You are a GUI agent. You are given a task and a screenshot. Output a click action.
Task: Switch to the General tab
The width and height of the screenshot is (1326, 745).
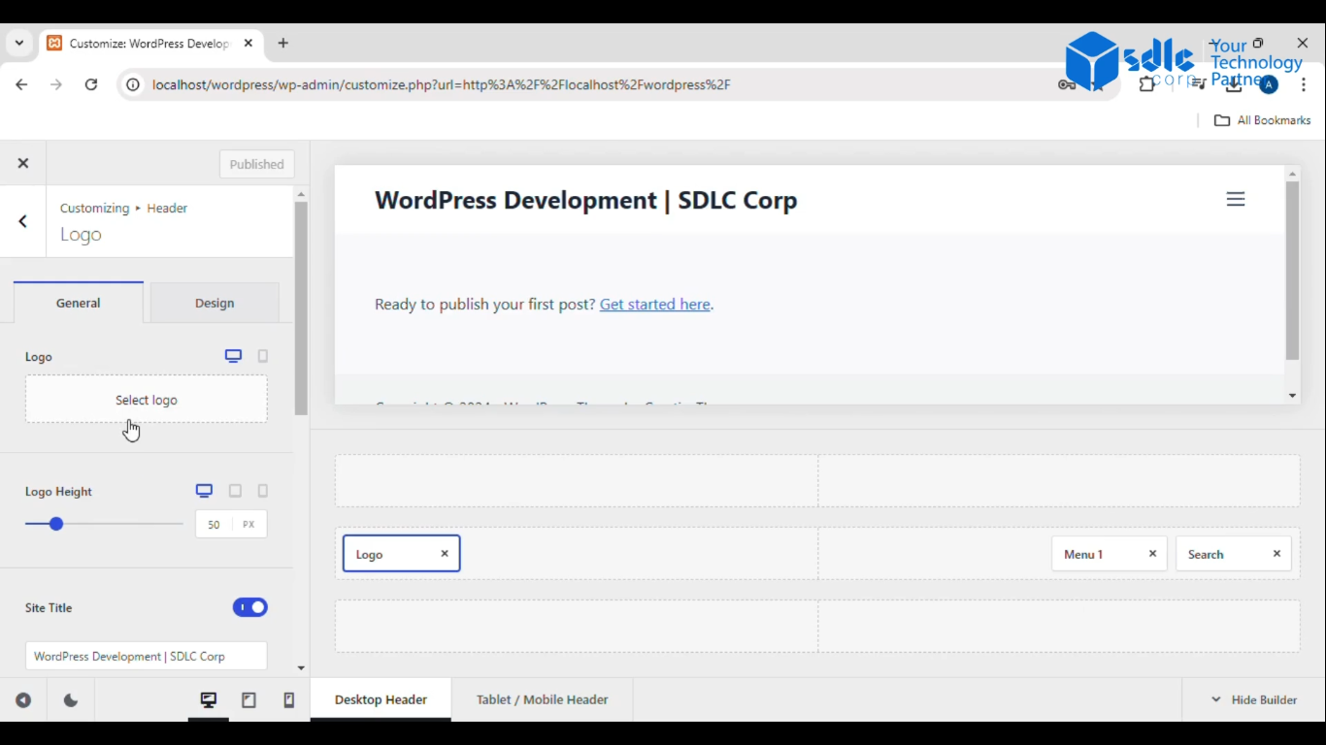(x=78, y=303)
